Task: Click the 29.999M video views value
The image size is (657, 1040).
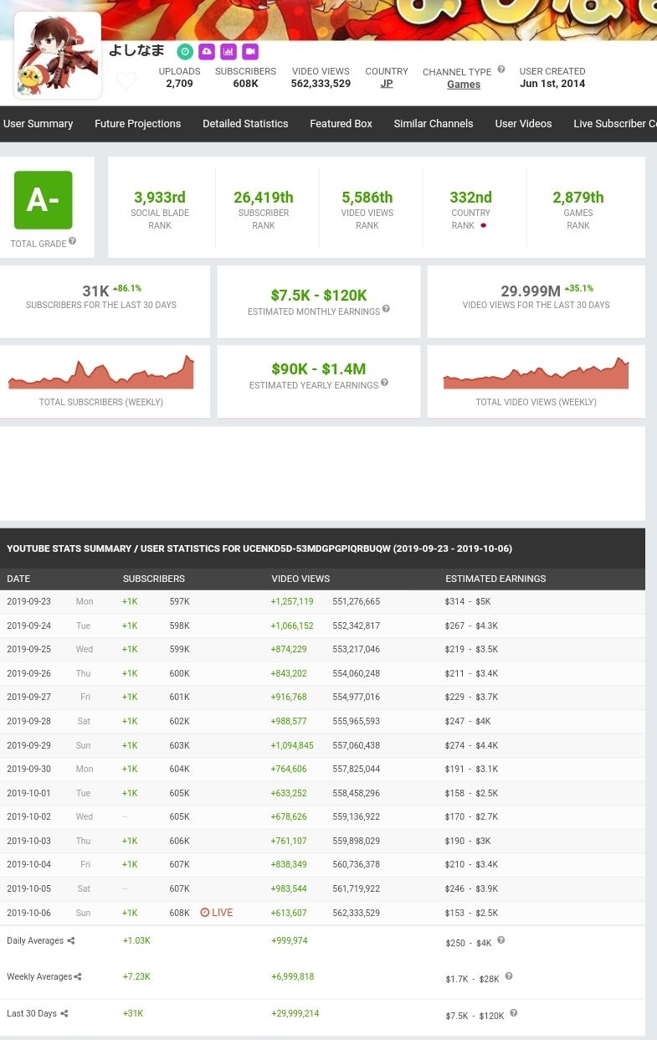Action: pos(531,291)
